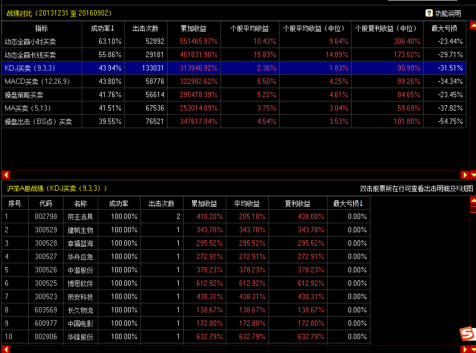
Task: Click stock code 300525 博思软件
Action: (x=46, y=283)
